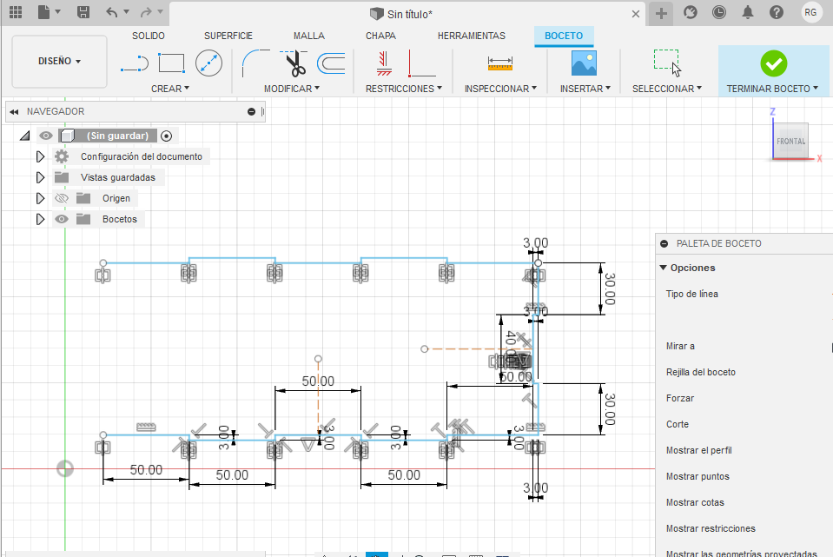The width and height of the screenshot is (833, 557).
Task: Collapse the PALETA DE BOCETO panel
Action: (664, 243)
